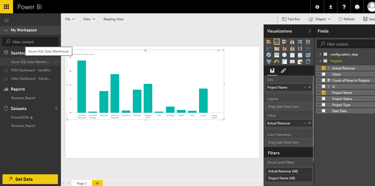Open the Project Name (All) filter card
This screenshot has width=375, height=186.
pos(289,178)
